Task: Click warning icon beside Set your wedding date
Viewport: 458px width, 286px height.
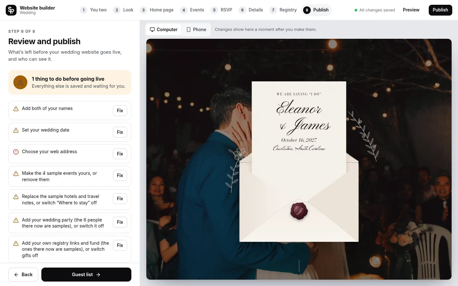Action: [x=16, y=130]
